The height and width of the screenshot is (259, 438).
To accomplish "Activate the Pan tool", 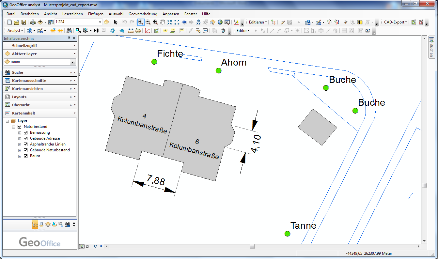I will click(163, 22).
